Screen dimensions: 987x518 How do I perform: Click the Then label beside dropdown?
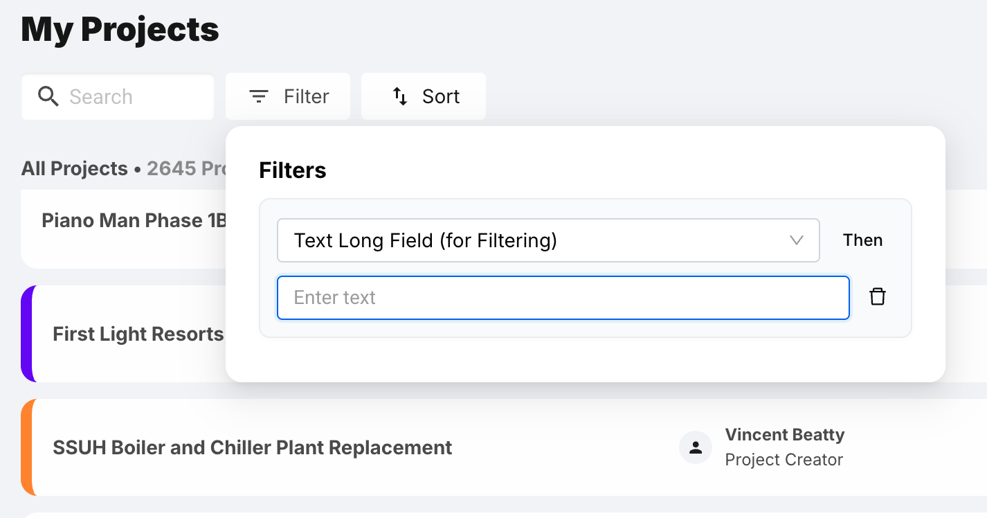pos(862,240)
